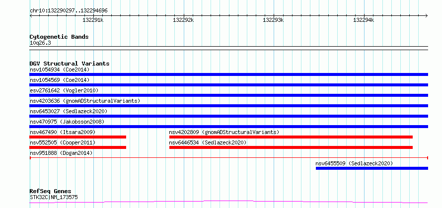Viewport: 442px width, 208px height.
Task: Open variant label nsv1054934 (Coe2014)
Action: [60, 69]
